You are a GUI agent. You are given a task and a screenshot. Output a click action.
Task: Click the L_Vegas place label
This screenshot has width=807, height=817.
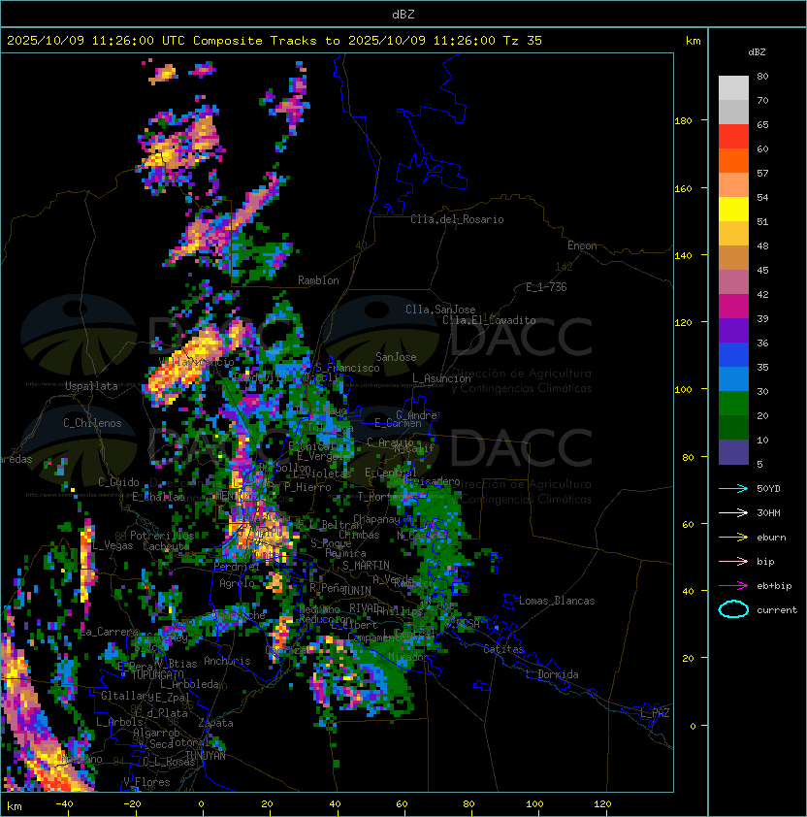point(113,545)
